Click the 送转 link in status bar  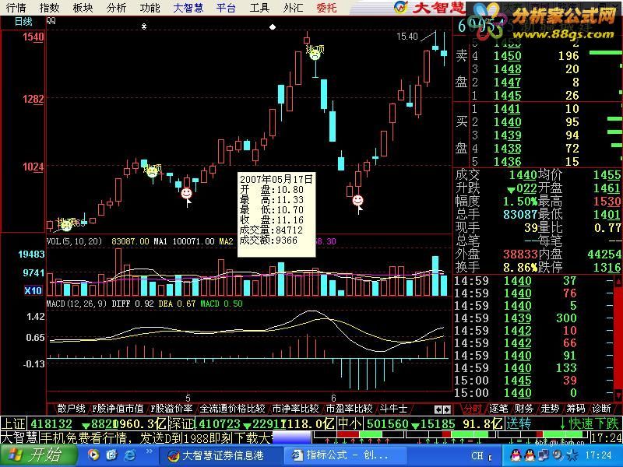tap(519, 423)
